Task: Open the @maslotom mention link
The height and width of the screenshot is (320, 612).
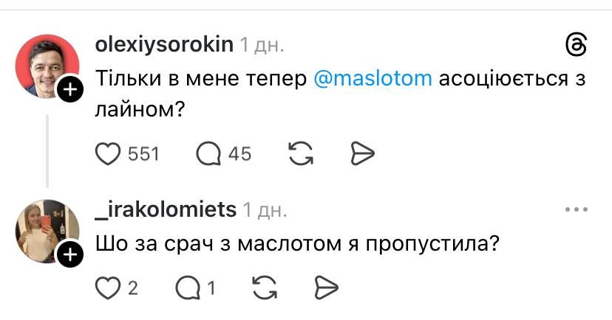Action: [373, 79]
